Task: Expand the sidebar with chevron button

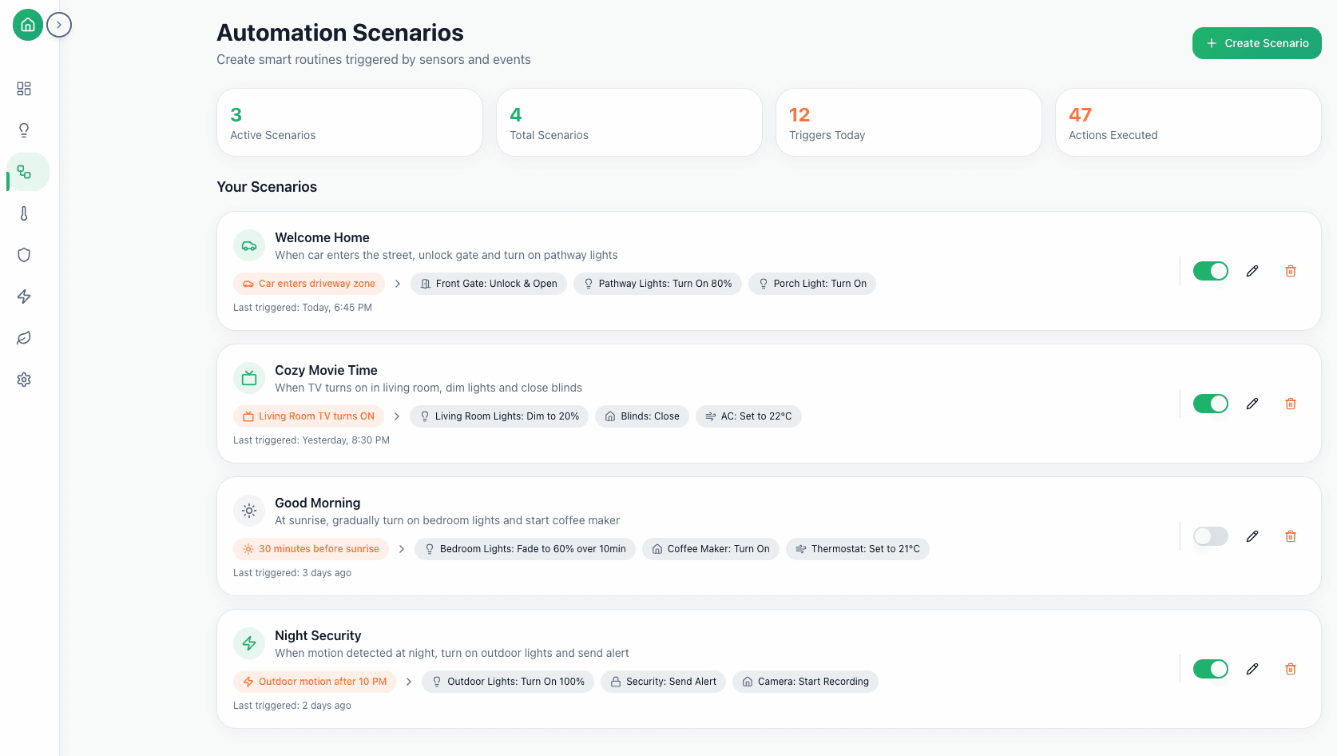Action: (59, 26)
